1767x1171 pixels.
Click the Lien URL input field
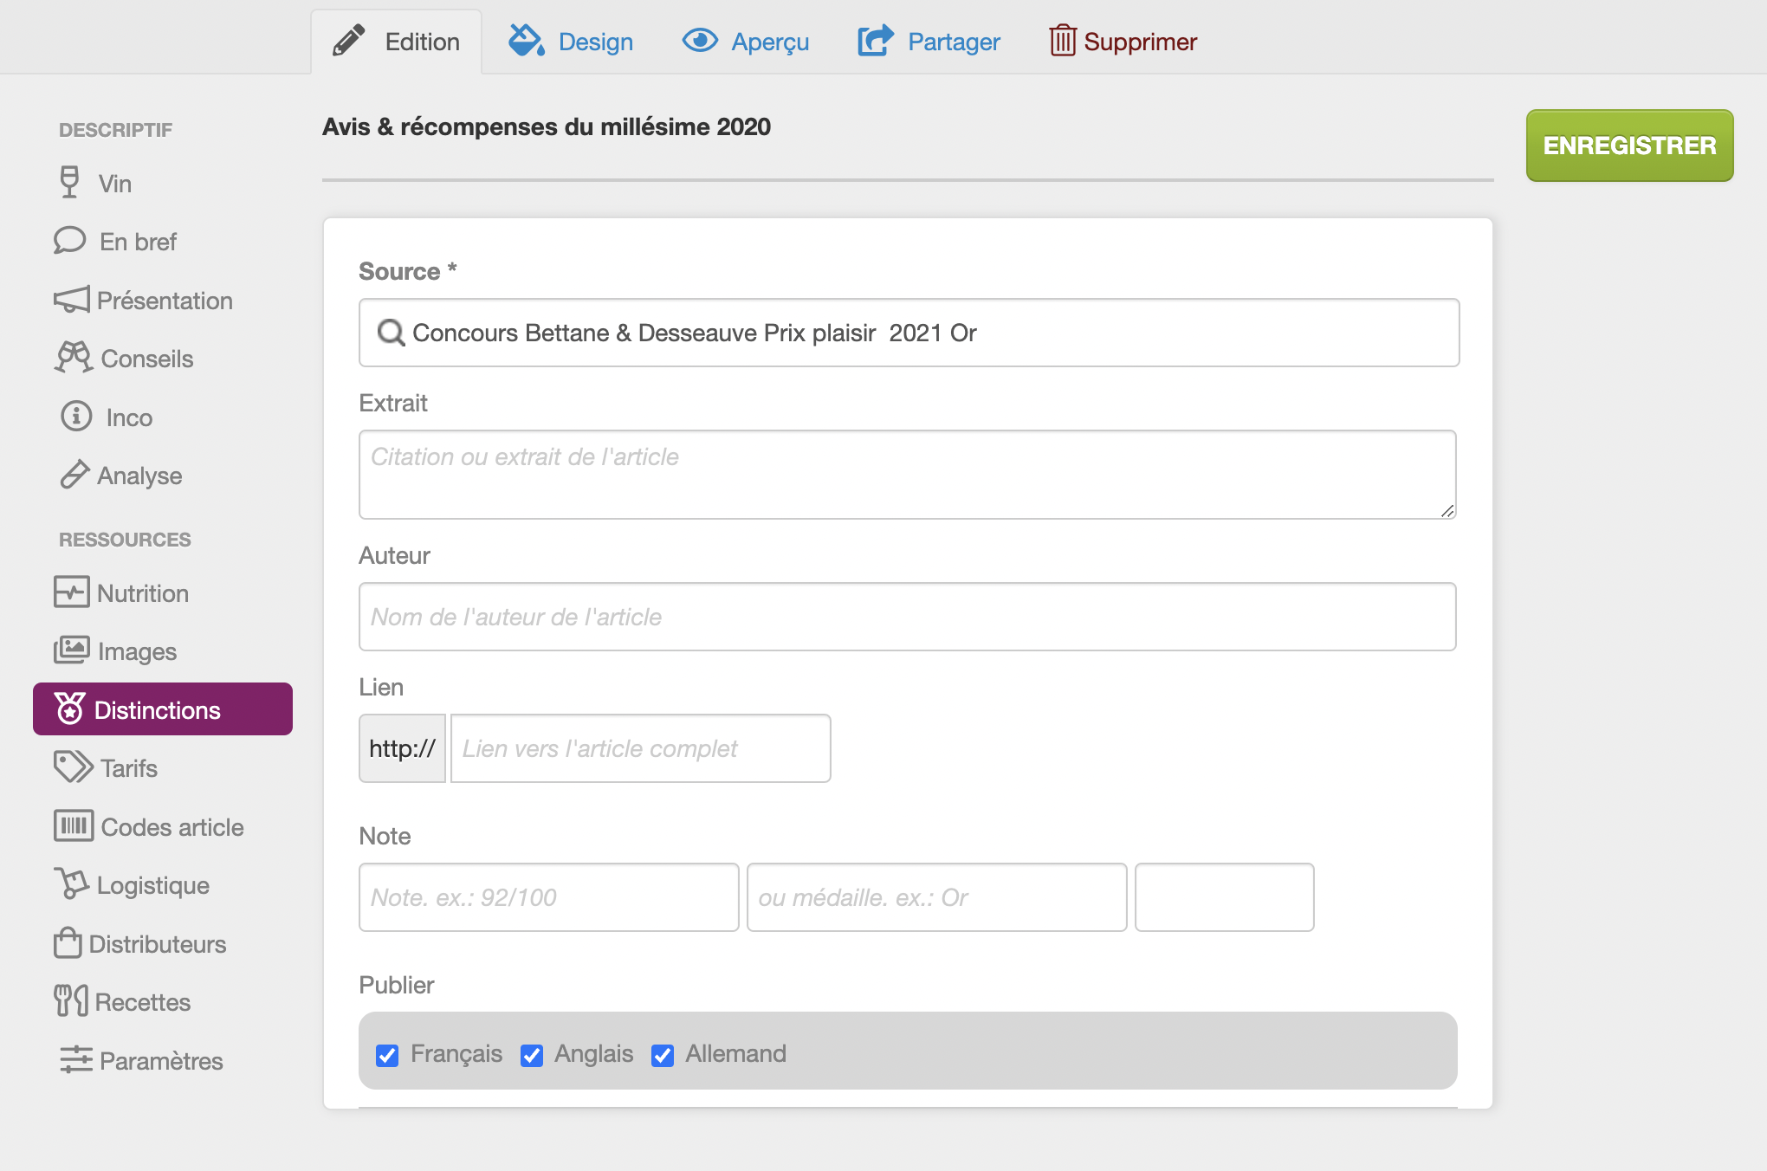(641, 748)
